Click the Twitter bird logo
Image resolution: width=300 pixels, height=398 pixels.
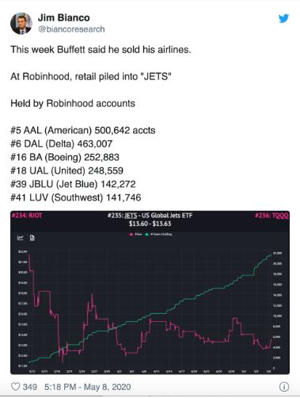coord(283,18)
